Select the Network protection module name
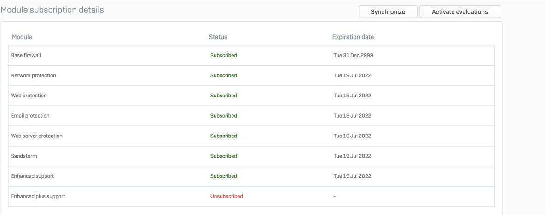Viewport: 546px width, 215px height. (x=34, y=75)
